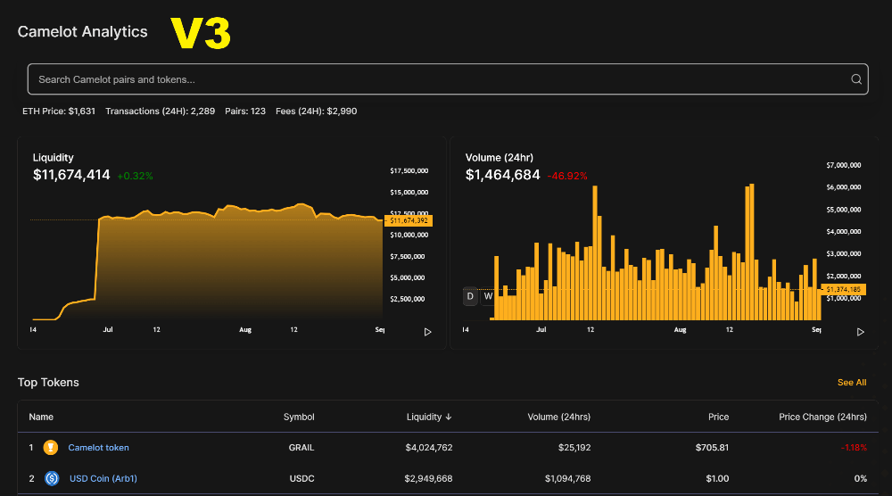The height and width of the screenshot is (496, 892).
Task: Click the tallest volume bar near 12 July
Action: pos(595,252)
